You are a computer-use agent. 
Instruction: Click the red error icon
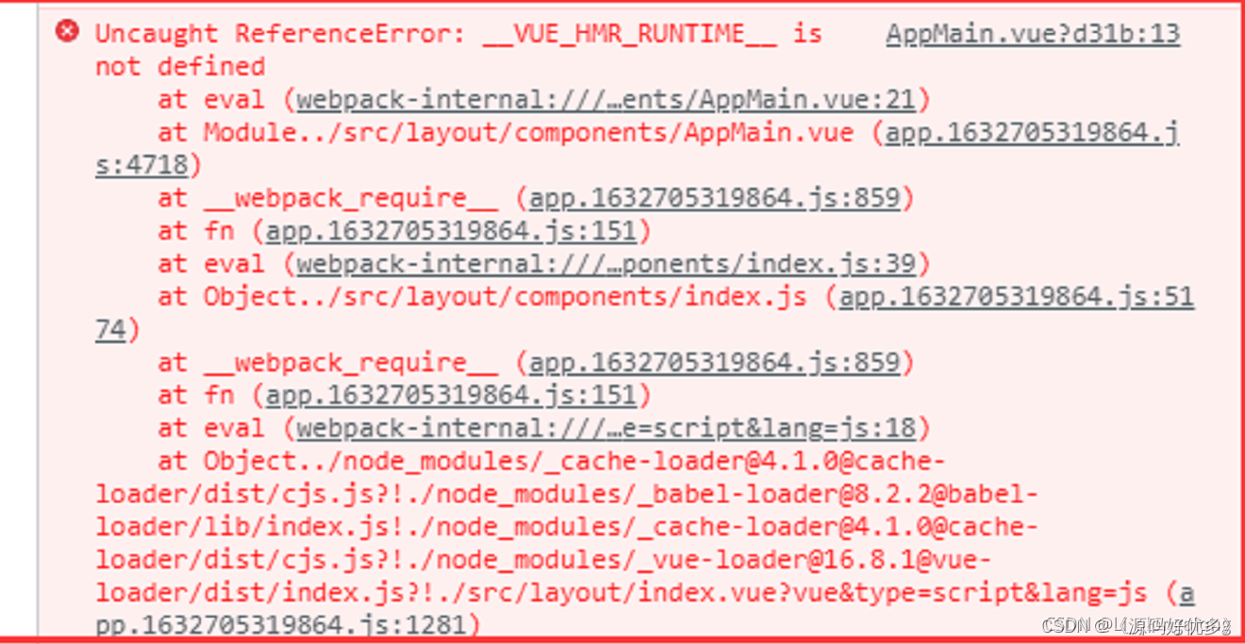coord(68,30)
